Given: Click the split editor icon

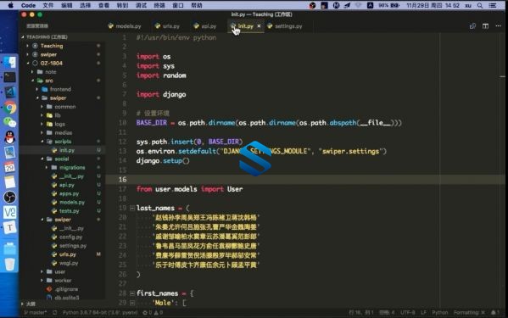Looking at the screenshot, I should [485, 26].
